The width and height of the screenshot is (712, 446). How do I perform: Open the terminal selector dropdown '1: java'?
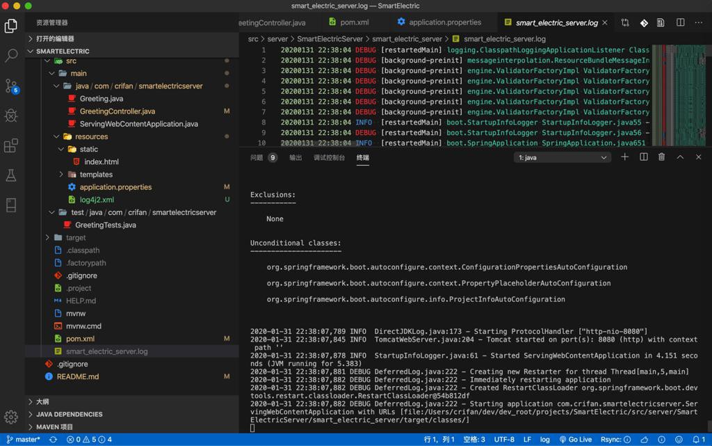562,158
